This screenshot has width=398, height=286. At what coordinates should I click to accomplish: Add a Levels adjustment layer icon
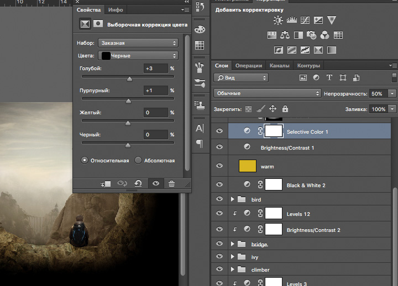[292, 20]
